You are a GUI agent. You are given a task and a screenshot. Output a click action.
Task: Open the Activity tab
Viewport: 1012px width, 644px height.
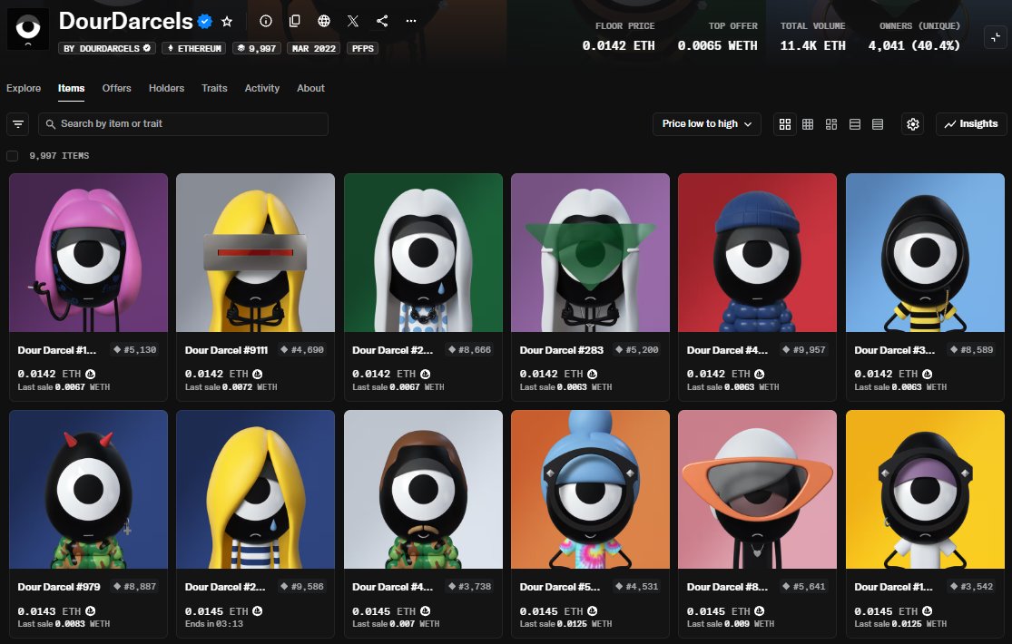pos(262,88)
